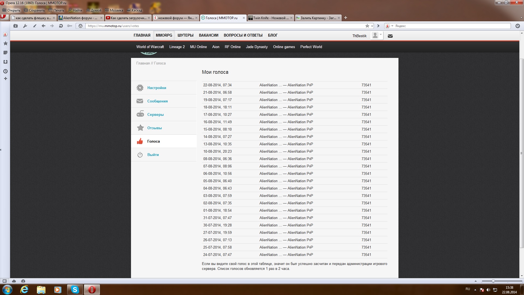The image size is (524, 295).
Task: Open the user avatar dropdown
Action: 377,36
